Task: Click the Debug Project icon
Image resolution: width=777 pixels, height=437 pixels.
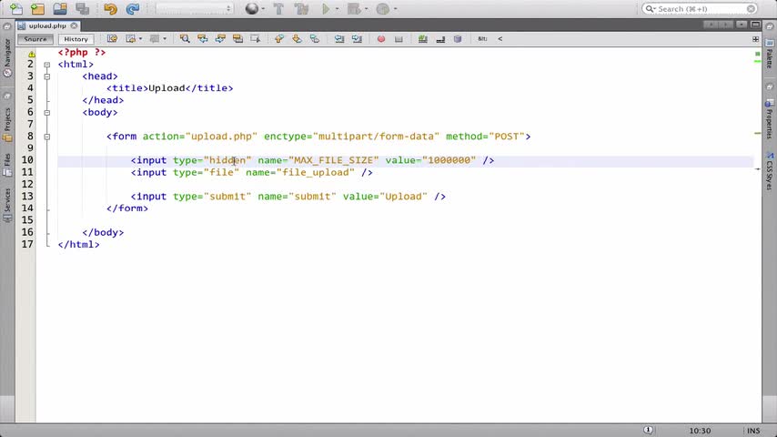Action: (x=354, y=9)
